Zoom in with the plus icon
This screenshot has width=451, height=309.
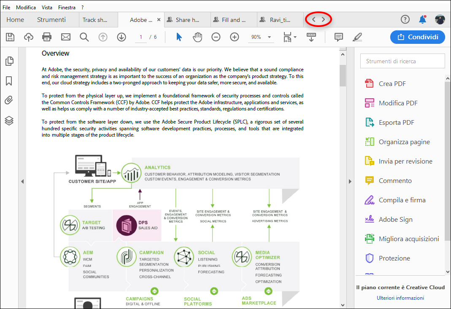point(235,37)
